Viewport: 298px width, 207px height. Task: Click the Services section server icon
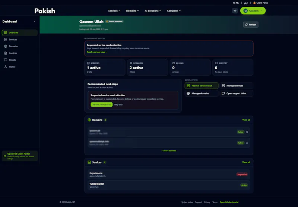tap(89, 162)
